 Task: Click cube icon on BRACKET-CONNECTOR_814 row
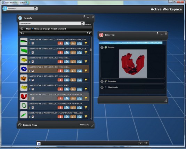pyautogui.click(x=67, y=52)
